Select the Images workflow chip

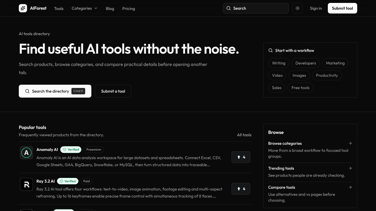[x=299, y=75]
